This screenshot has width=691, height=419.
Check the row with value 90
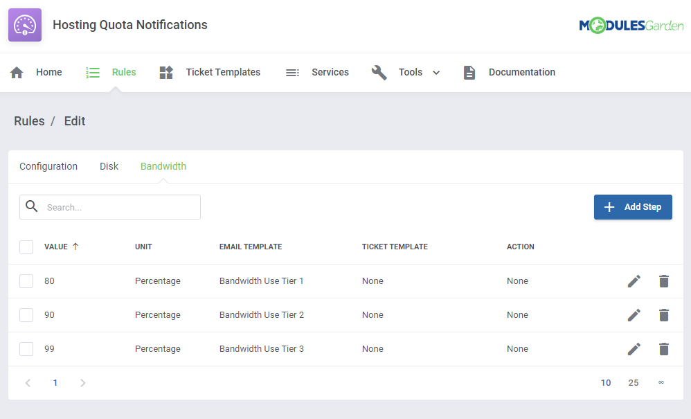click(26, 315)
